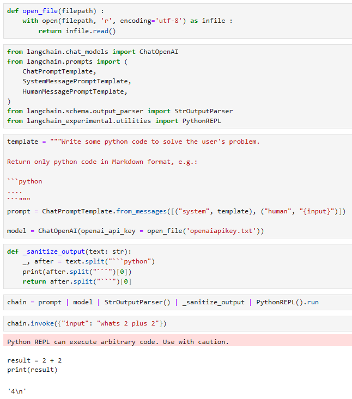Click the 'ChatPromptTemplate,' import line
The height and width of the screenshot is (399, 352).
pyautogui.click(x=59, y=71)
